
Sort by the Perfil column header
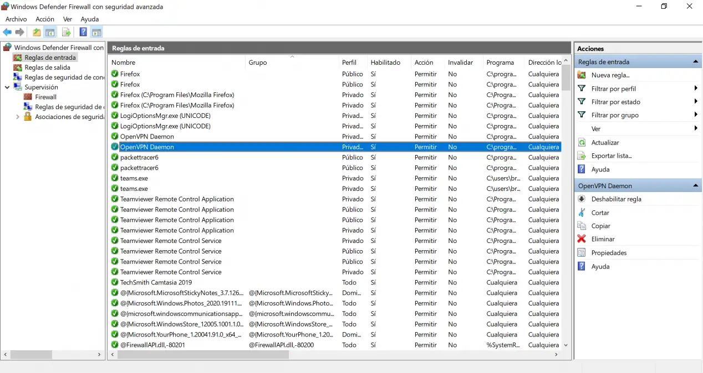(353, 63)
